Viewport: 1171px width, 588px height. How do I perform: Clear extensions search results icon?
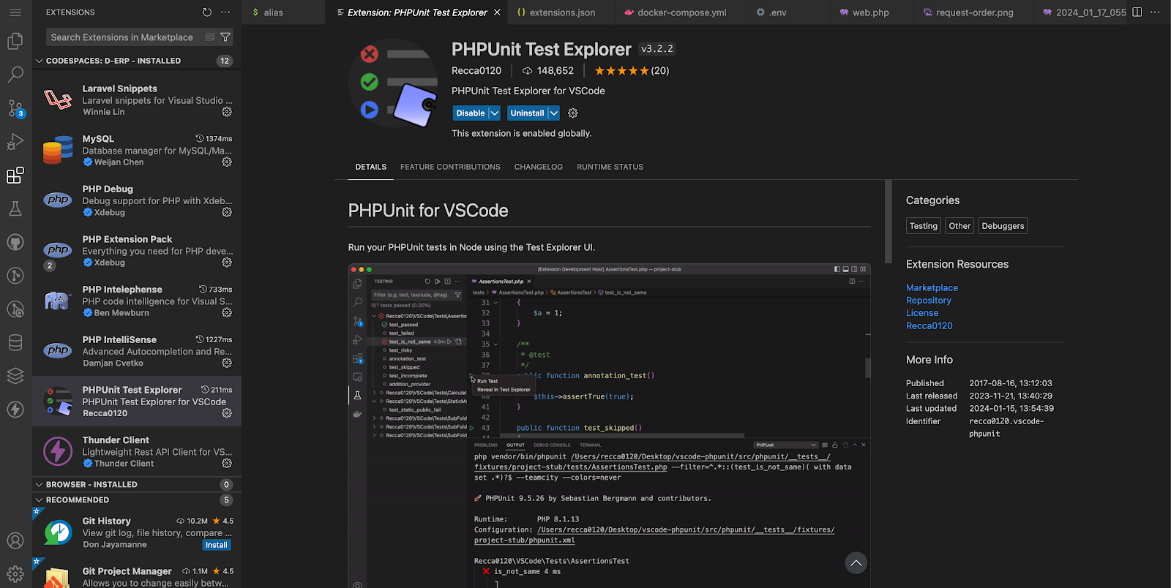point(210,37)
